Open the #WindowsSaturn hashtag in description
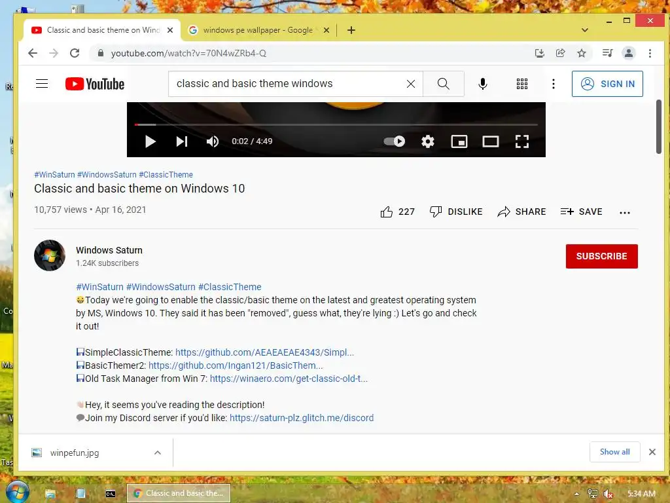This screenshot has height=503, width=670. tap(161, 287)
